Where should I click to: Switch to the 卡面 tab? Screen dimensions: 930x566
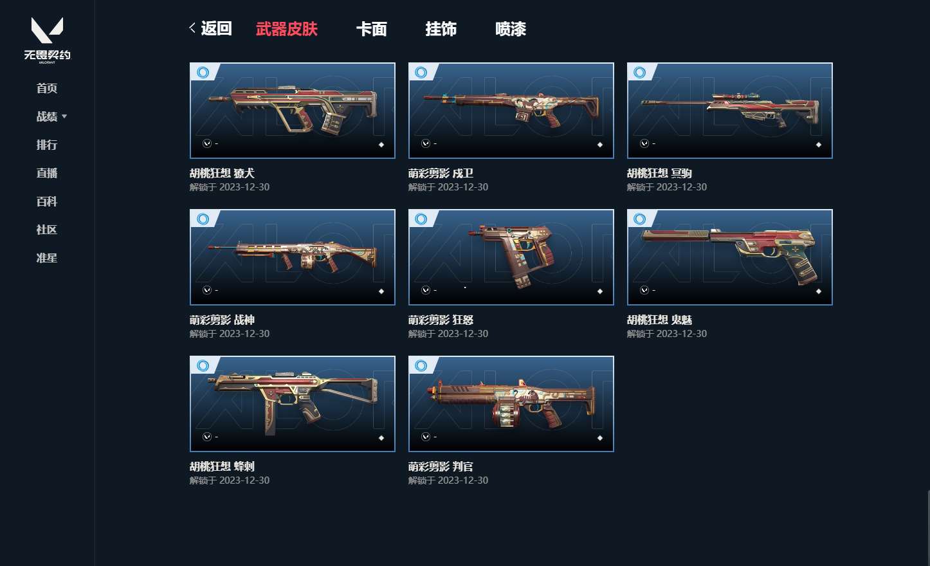(372, 29)
